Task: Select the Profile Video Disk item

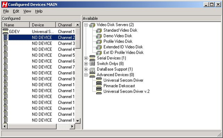Action: (x=118, y=41)
